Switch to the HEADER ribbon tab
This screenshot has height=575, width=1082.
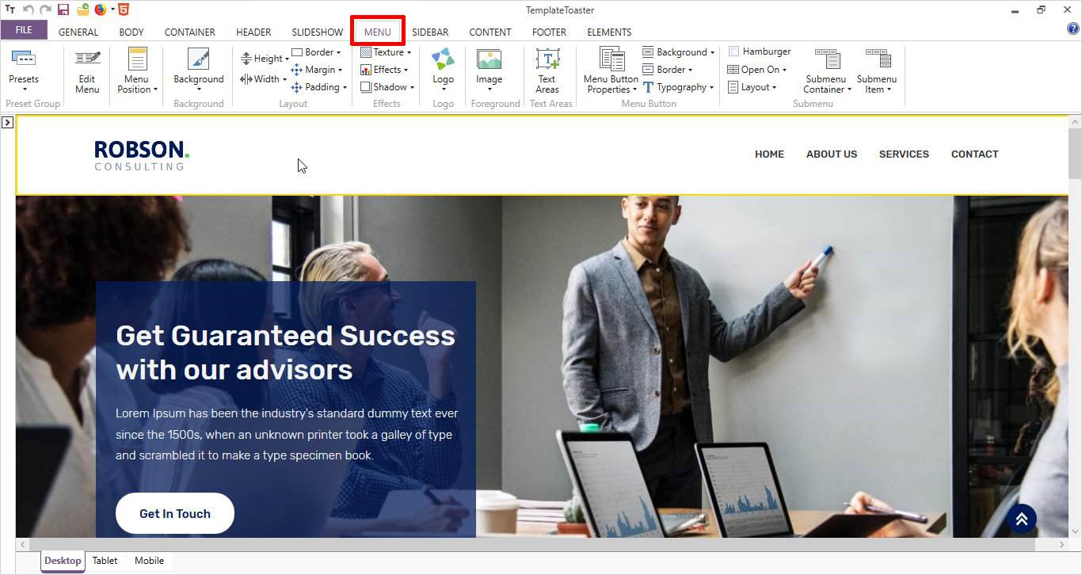(x=253, y=32)
